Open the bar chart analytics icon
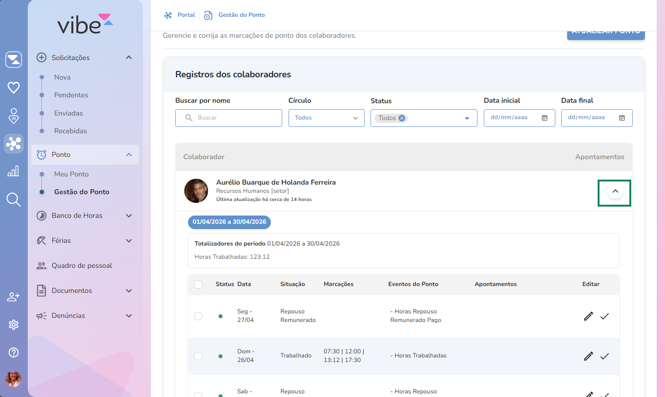This screenshot has width=665, height=397. [14, 171]
